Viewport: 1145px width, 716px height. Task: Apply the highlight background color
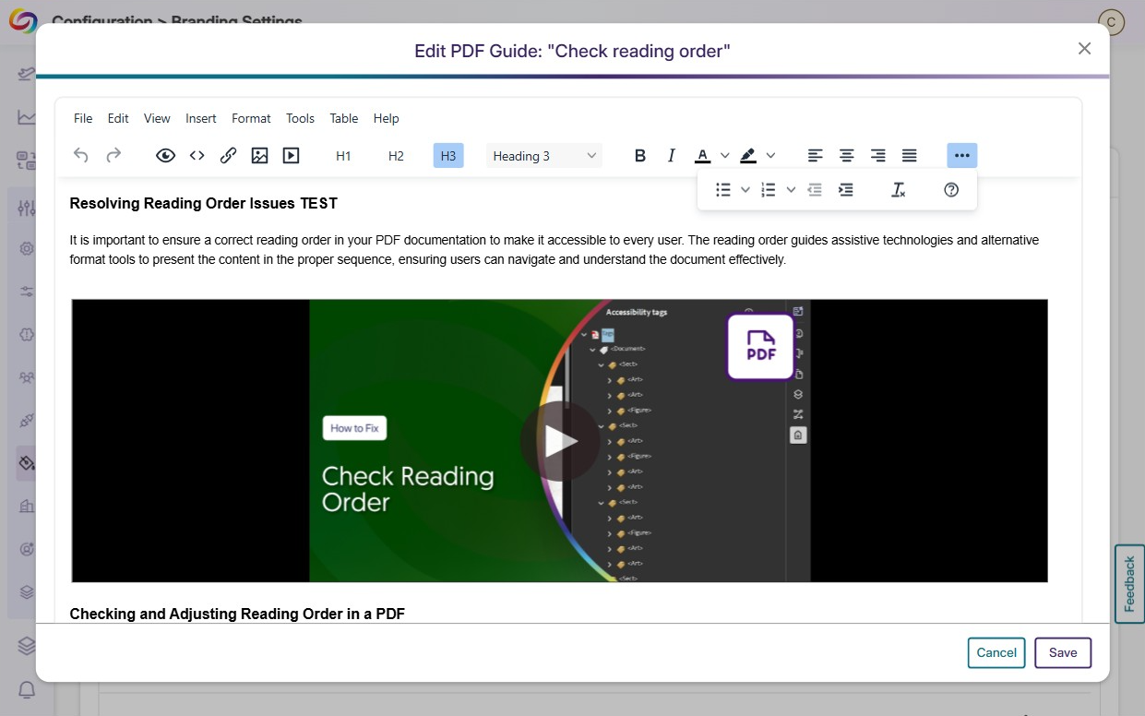(748, 156)
